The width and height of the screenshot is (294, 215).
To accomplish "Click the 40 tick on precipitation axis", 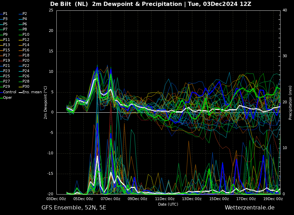I will click(285, 10).
